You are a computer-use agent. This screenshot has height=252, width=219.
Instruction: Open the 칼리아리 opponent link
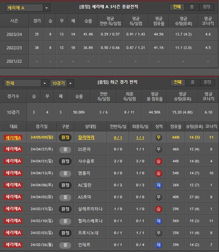86,137
